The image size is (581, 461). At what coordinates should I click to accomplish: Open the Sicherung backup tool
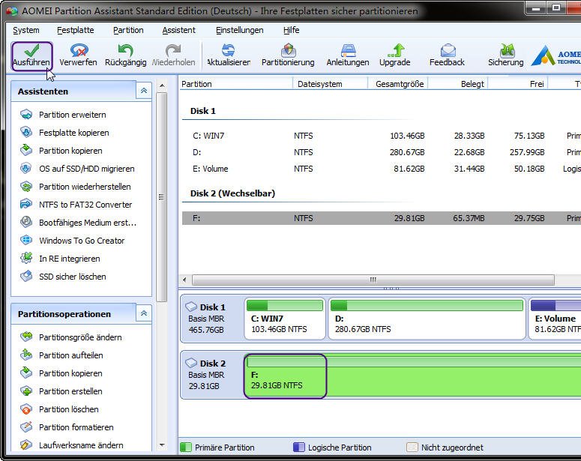[506, 55]
